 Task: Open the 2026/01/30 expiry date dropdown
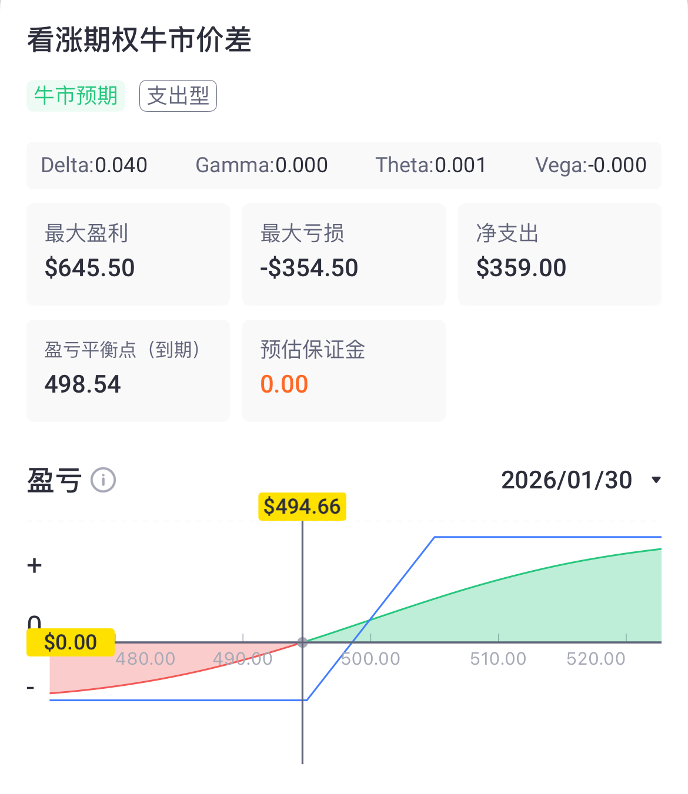click(566, 480)
